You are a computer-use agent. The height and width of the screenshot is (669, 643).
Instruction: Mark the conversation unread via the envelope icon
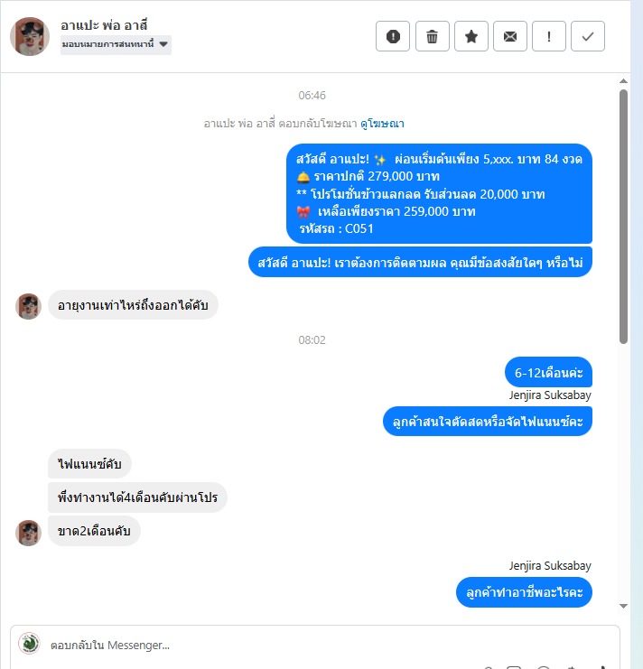(x=510, y=36)
